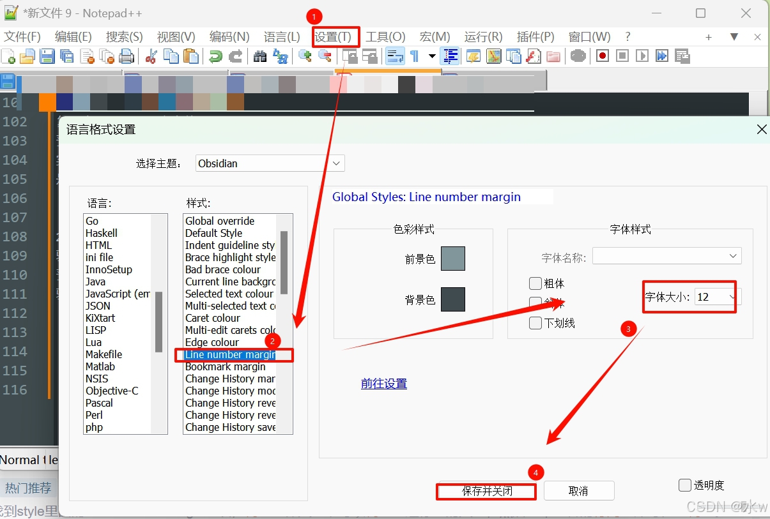
Task: Click the macro Playback icon
Action: click(x=642, y=56)
